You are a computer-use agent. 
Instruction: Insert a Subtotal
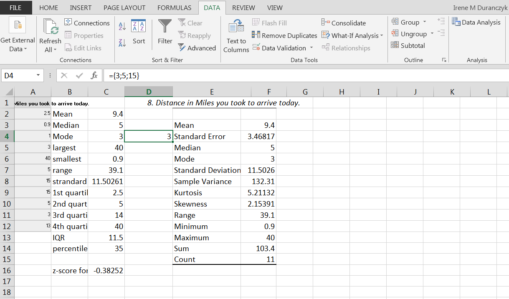(408, 45)
